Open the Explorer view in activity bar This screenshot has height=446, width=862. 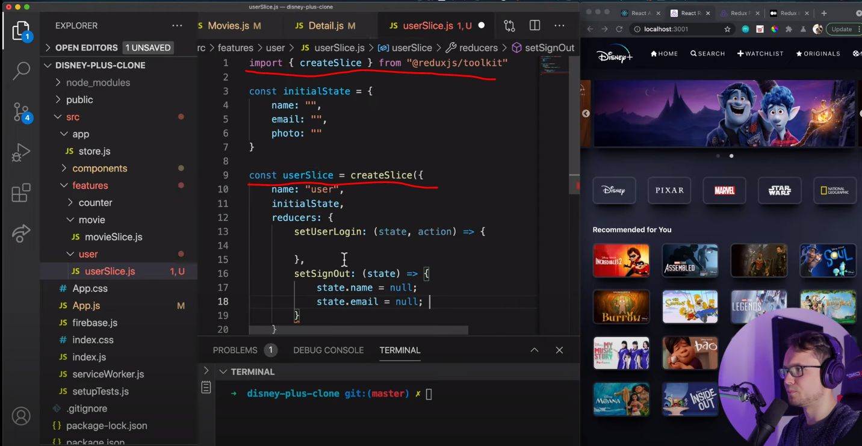pos(21,31)
